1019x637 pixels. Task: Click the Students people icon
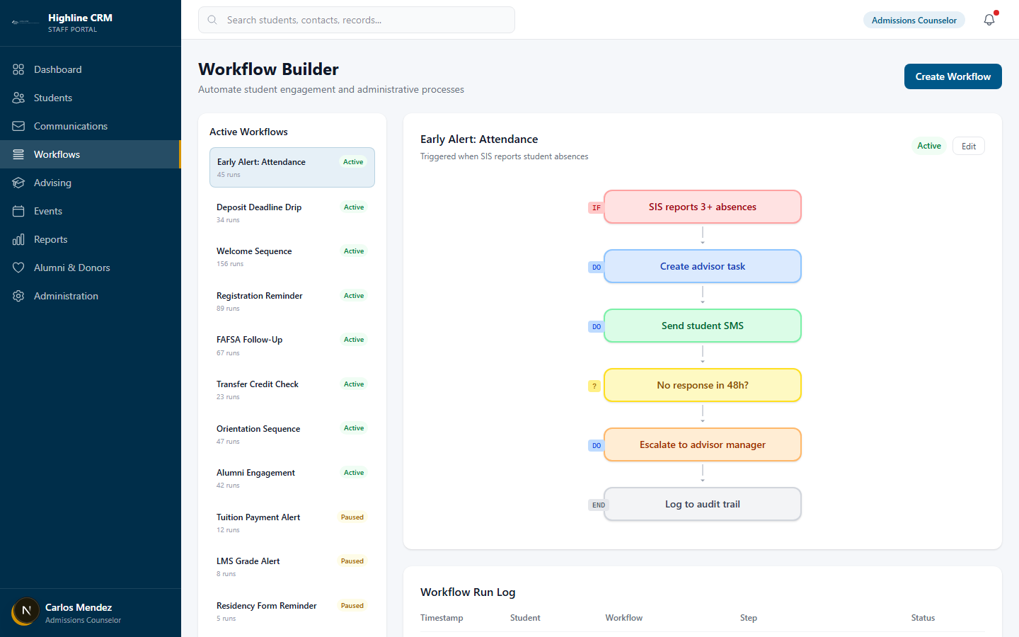(18, 98)
